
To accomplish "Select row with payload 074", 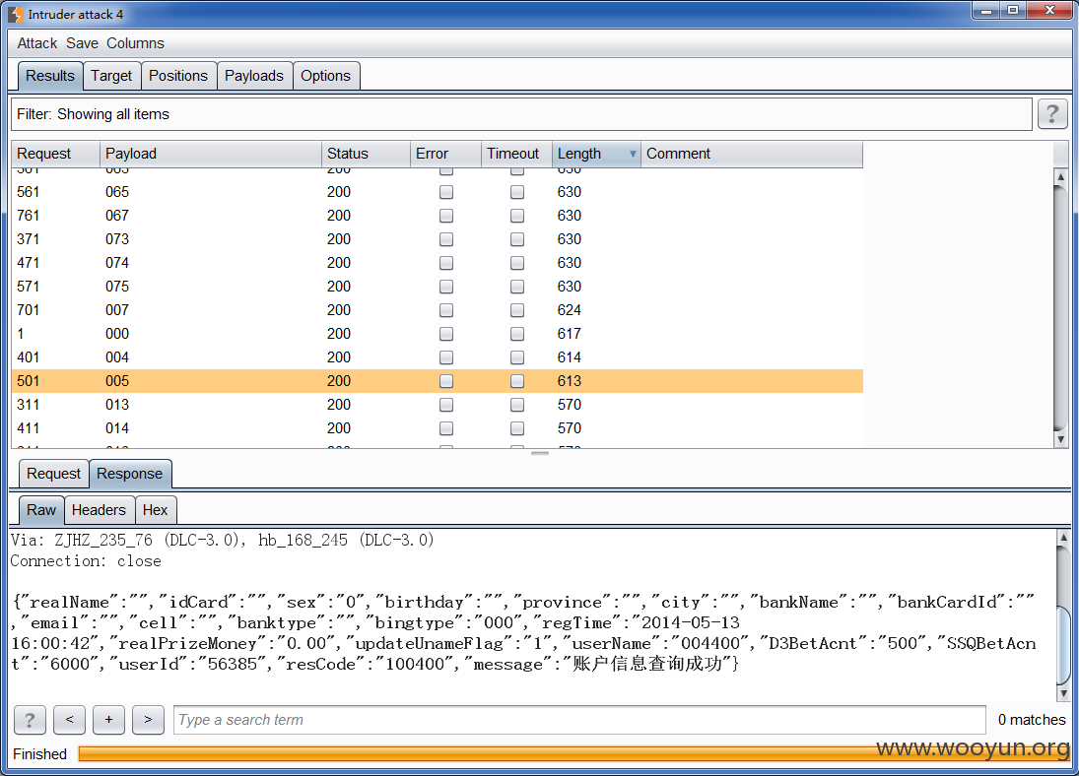I will (x=437, y=263).
